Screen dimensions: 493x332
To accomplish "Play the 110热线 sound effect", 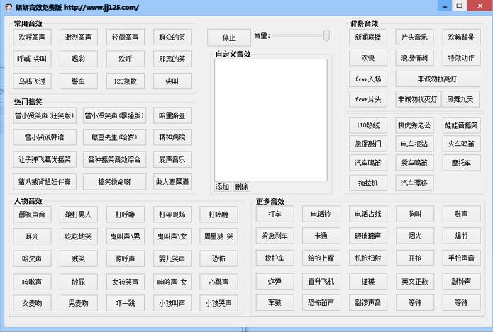I will point(367,126).
